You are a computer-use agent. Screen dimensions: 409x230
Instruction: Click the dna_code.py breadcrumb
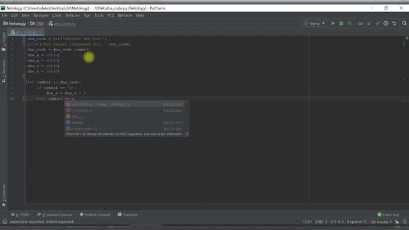[62, 24]
